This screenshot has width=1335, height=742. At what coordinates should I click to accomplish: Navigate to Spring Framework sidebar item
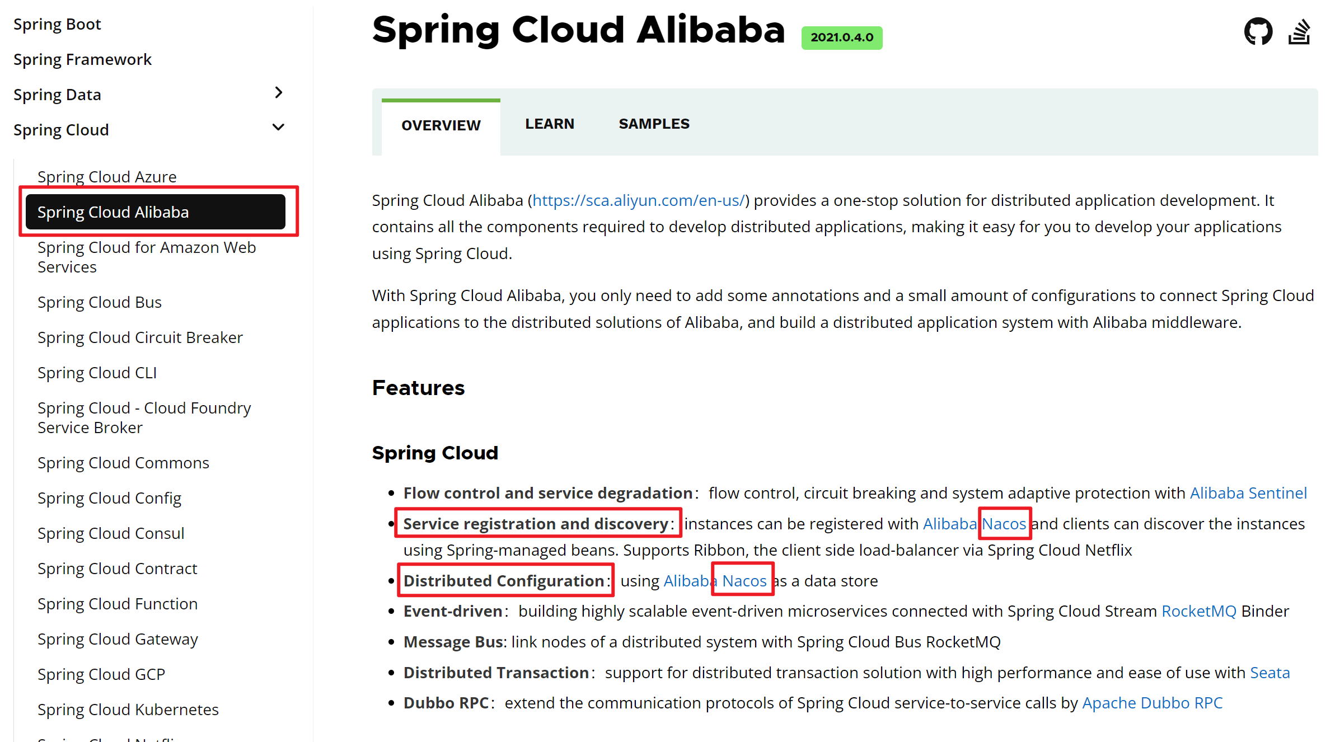click(82, 59)
